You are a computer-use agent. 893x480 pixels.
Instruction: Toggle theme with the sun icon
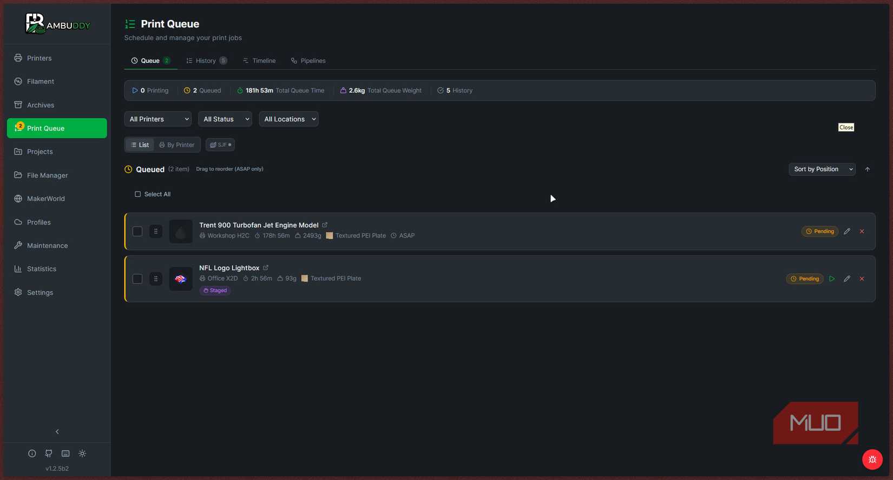coord(82,453)
